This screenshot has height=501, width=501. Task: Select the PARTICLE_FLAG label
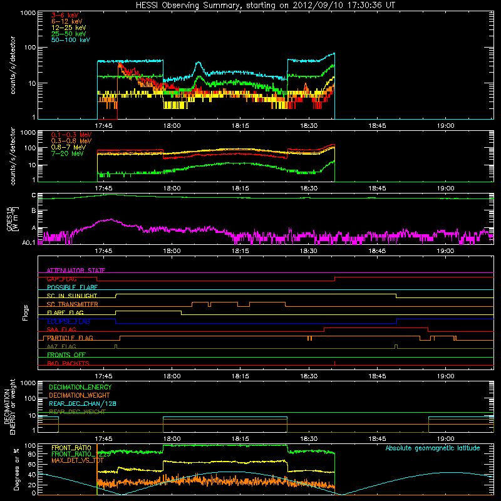(70, 338)
